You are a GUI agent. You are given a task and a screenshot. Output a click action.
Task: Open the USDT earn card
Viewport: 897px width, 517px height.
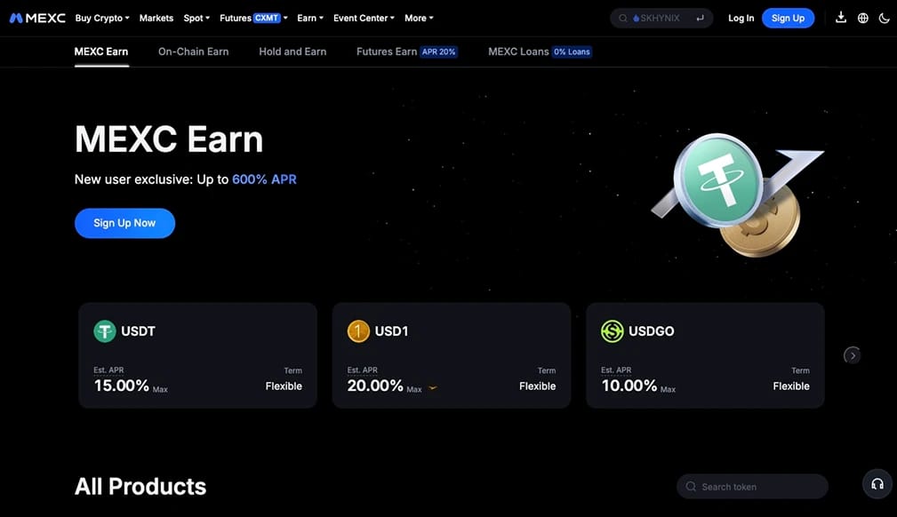(198, 355)
